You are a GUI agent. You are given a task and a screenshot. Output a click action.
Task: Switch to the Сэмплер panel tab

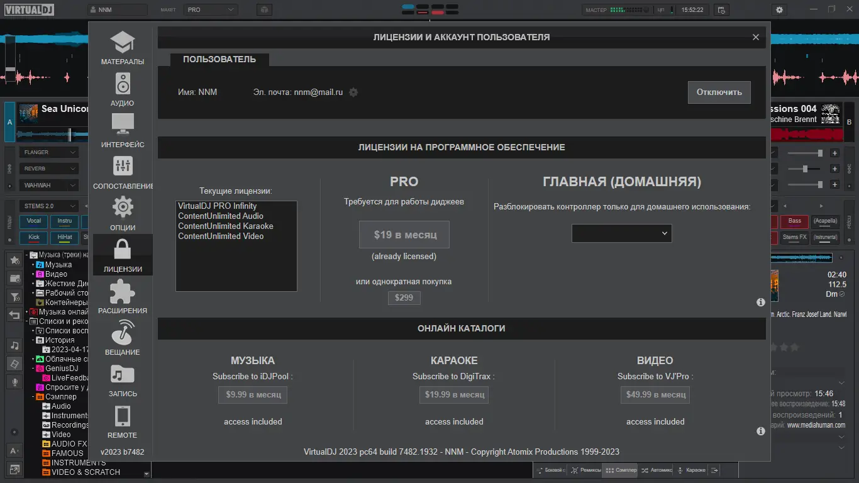[621, 470]
